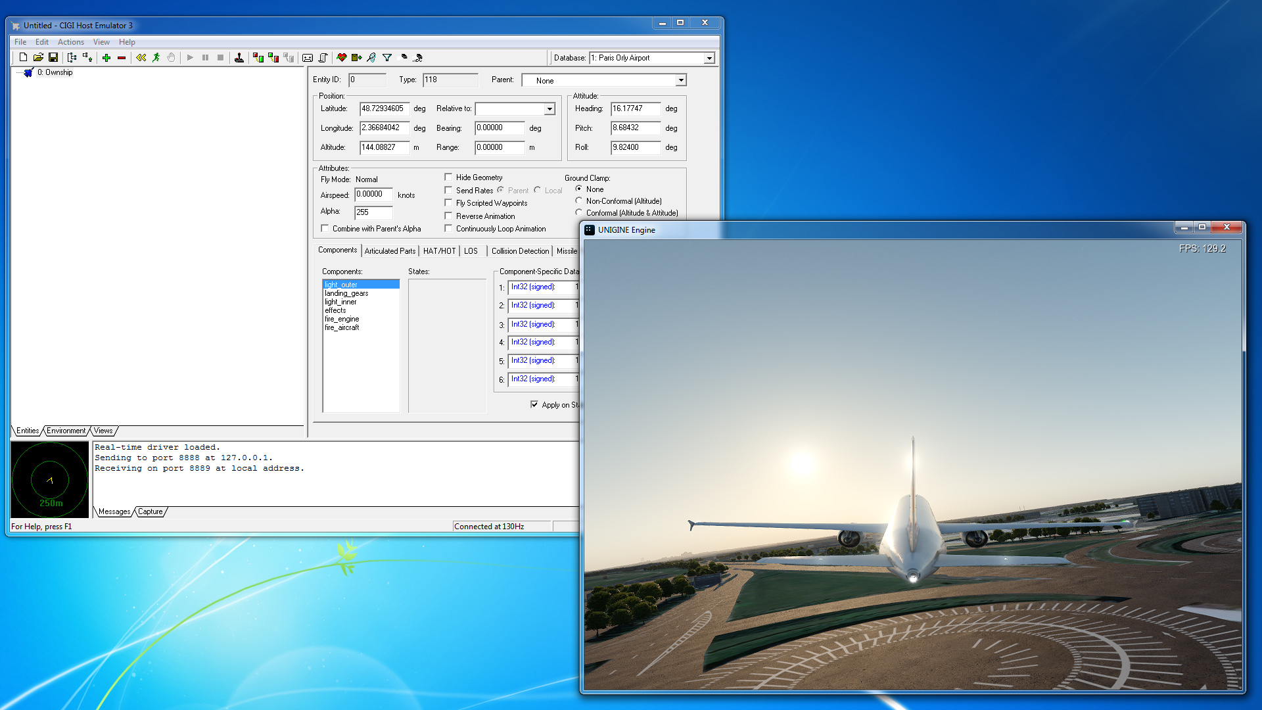Enable the Hide Geometry checkbox

click(x=448, y=177)
